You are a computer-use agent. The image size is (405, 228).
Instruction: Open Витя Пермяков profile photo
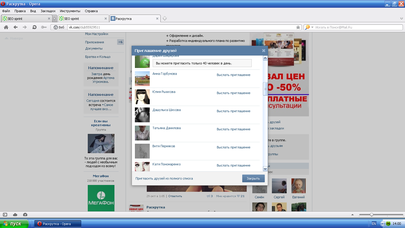tap(142, 151)
